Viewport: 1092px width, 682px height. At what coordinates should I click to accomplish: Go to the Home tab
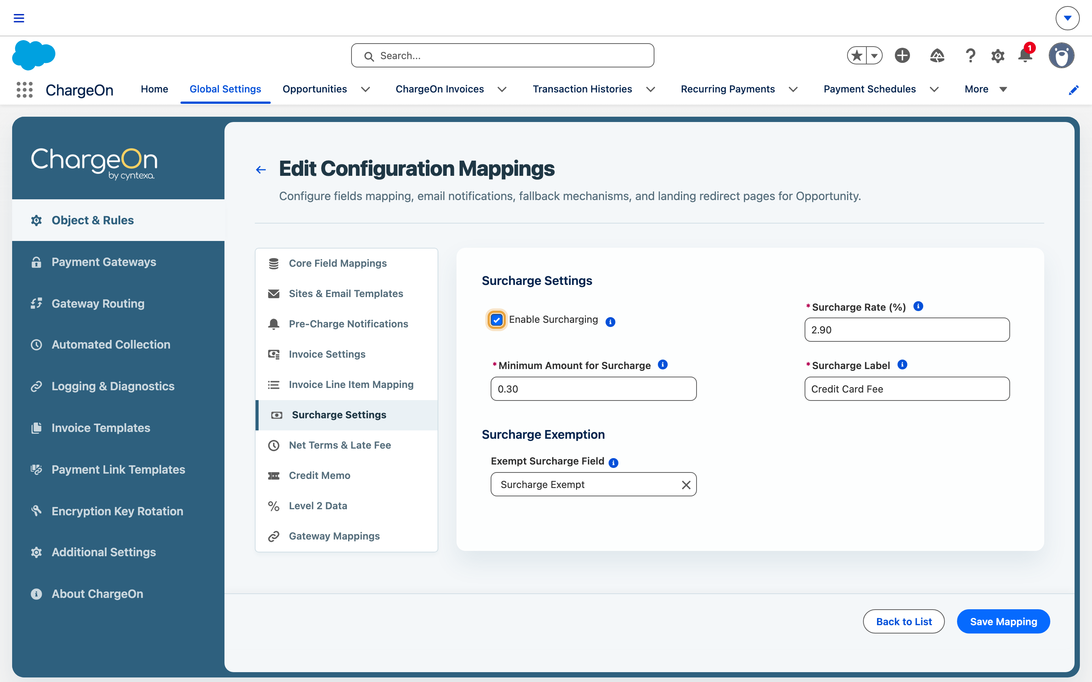[154, 89]
